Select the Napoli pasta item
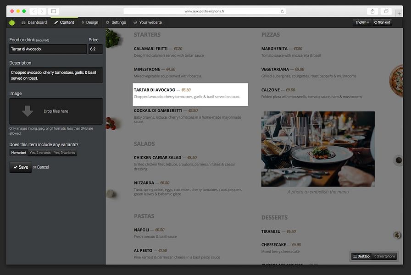Viewport: 411px width, 275px height. pos(155,233)
